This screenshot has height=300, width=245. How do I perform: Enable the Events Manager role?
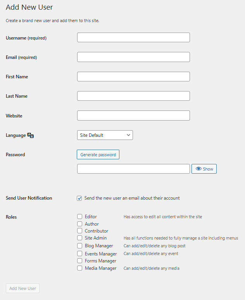pyautogui.click(x=79, y=254)
